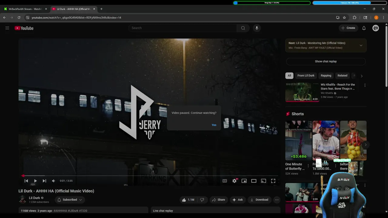Image resolution: width=388 pixels, height=218 pixels.
Task: Go back in browser history
Action: [x=5, y=18]
